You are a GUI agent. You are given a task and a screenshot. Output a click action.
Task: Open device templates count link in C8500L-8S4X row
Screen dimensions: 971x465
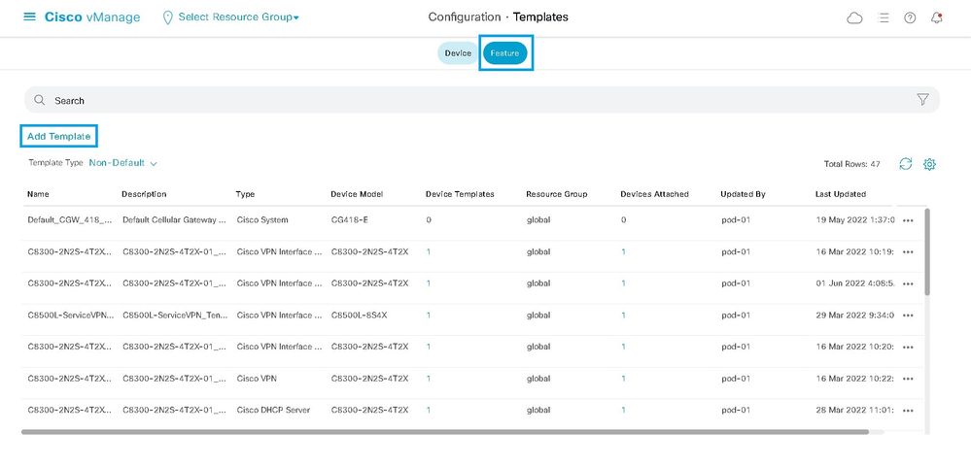(429, 316)
